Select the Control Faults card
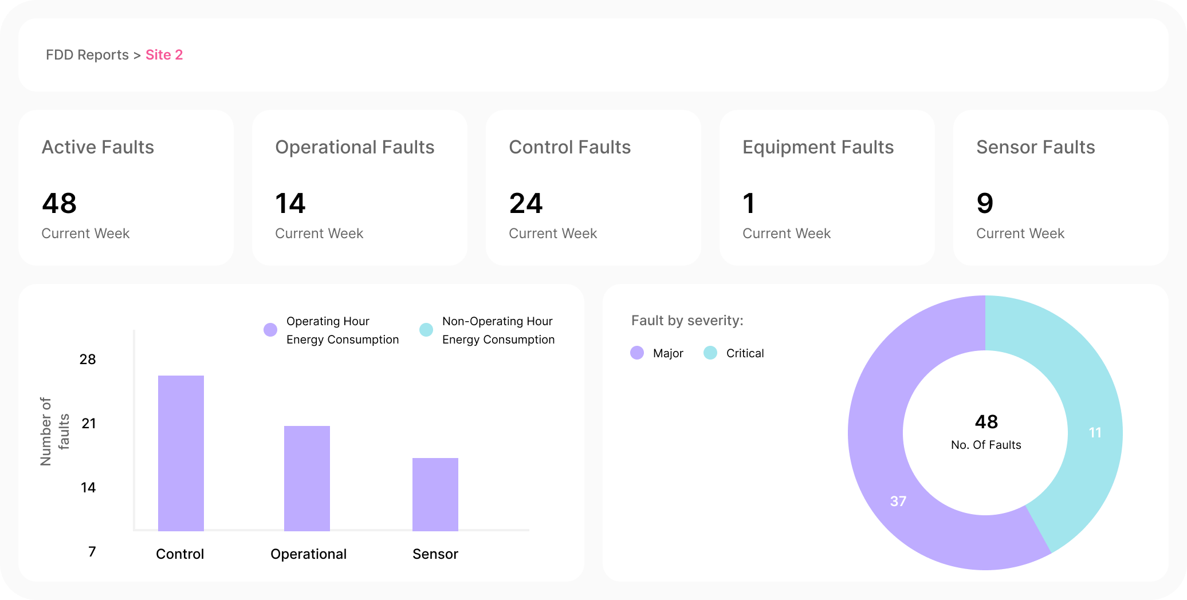The width and height of the screenshot is (1187, 600). point(593,188)
